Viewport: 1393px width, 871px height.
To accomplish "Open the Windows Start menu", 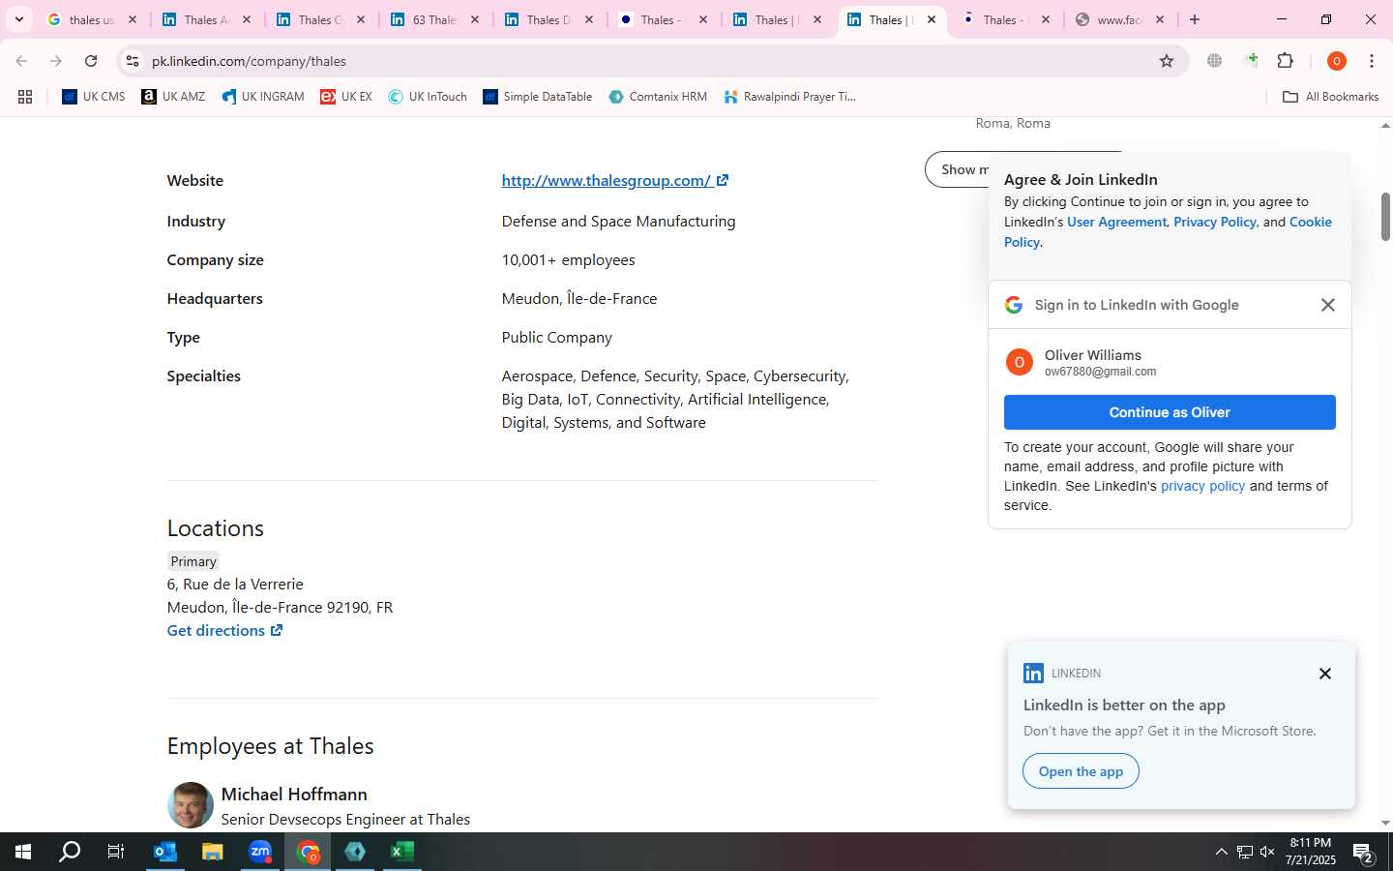I will [23, 852].
